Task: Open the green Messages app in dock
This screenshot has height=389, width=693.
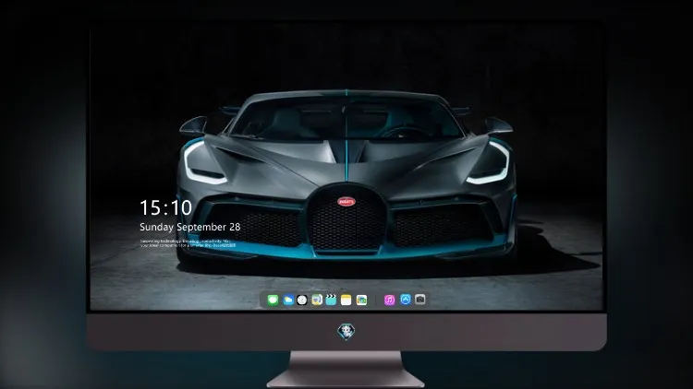Action: coord(273,300)
